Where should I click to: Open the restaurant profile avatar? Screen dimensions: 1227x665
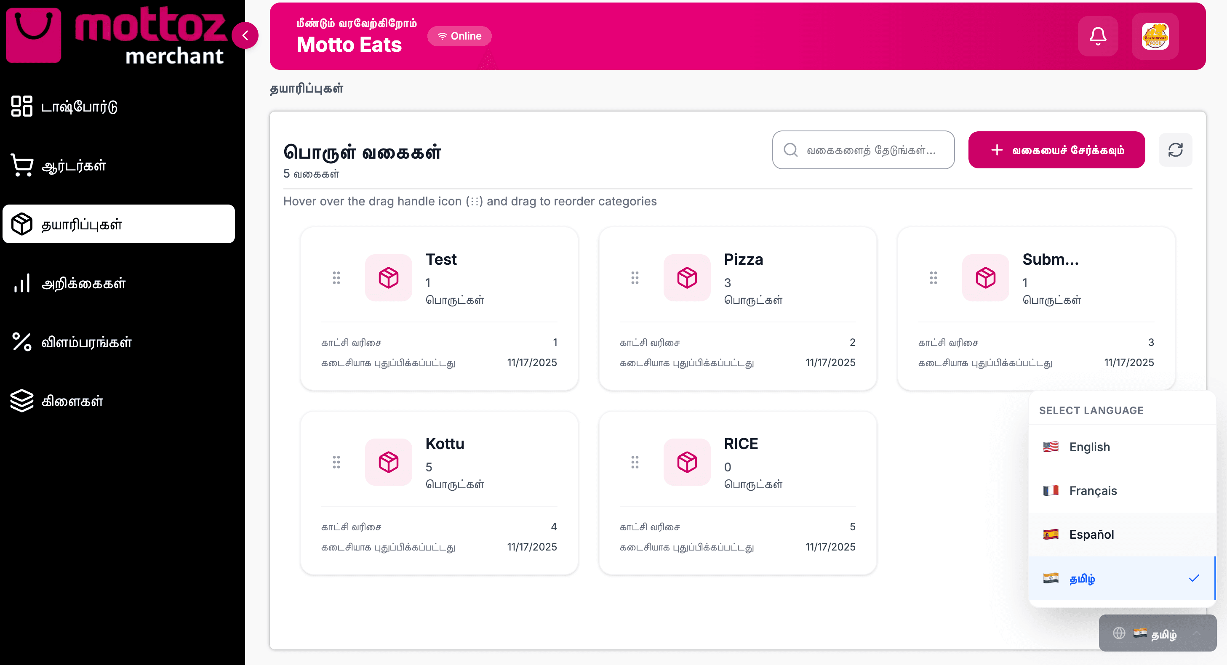coord(1155,36)
